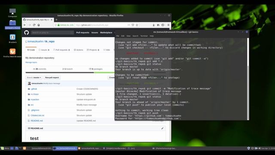Open the tomaszkuehn owner link
This screenshot has width=275, height=155.
point(35,41)
